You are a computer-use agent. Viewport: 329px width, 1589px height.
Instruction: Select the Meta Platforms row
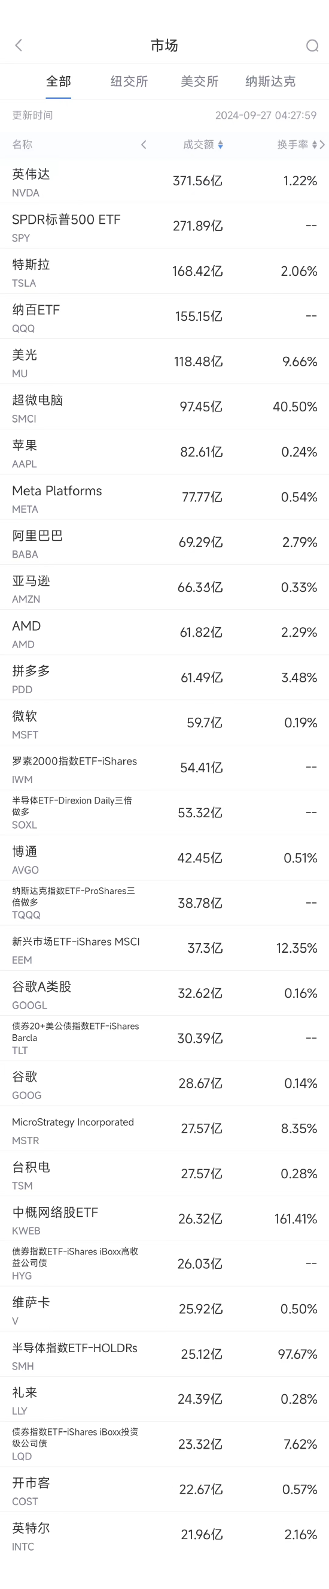164,497
